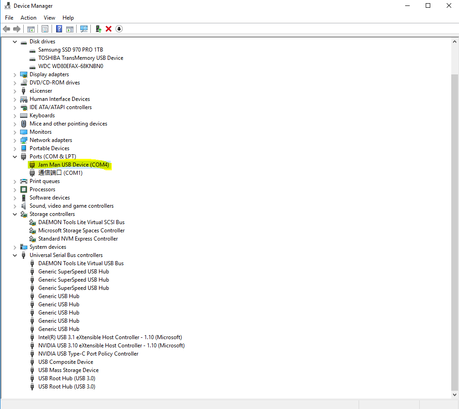The image size is (459, 409).
Task: Click the Processors category icon
Action: click(24, 189)
